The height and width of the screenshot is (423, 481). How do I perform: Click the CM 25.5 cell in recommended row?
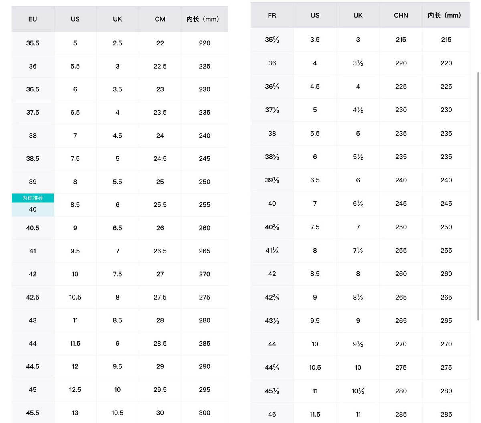pos(160,205)
